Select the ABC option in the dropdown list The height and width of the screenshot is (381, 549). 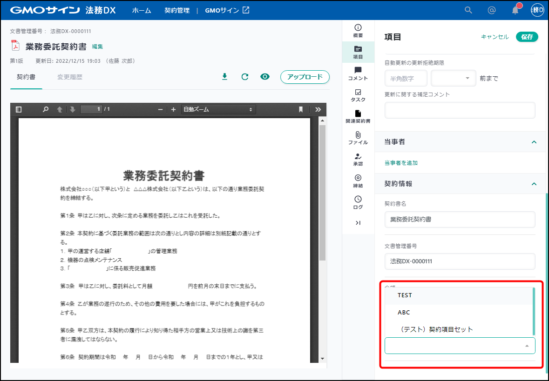pyautogui.click(x=404, y=313)
